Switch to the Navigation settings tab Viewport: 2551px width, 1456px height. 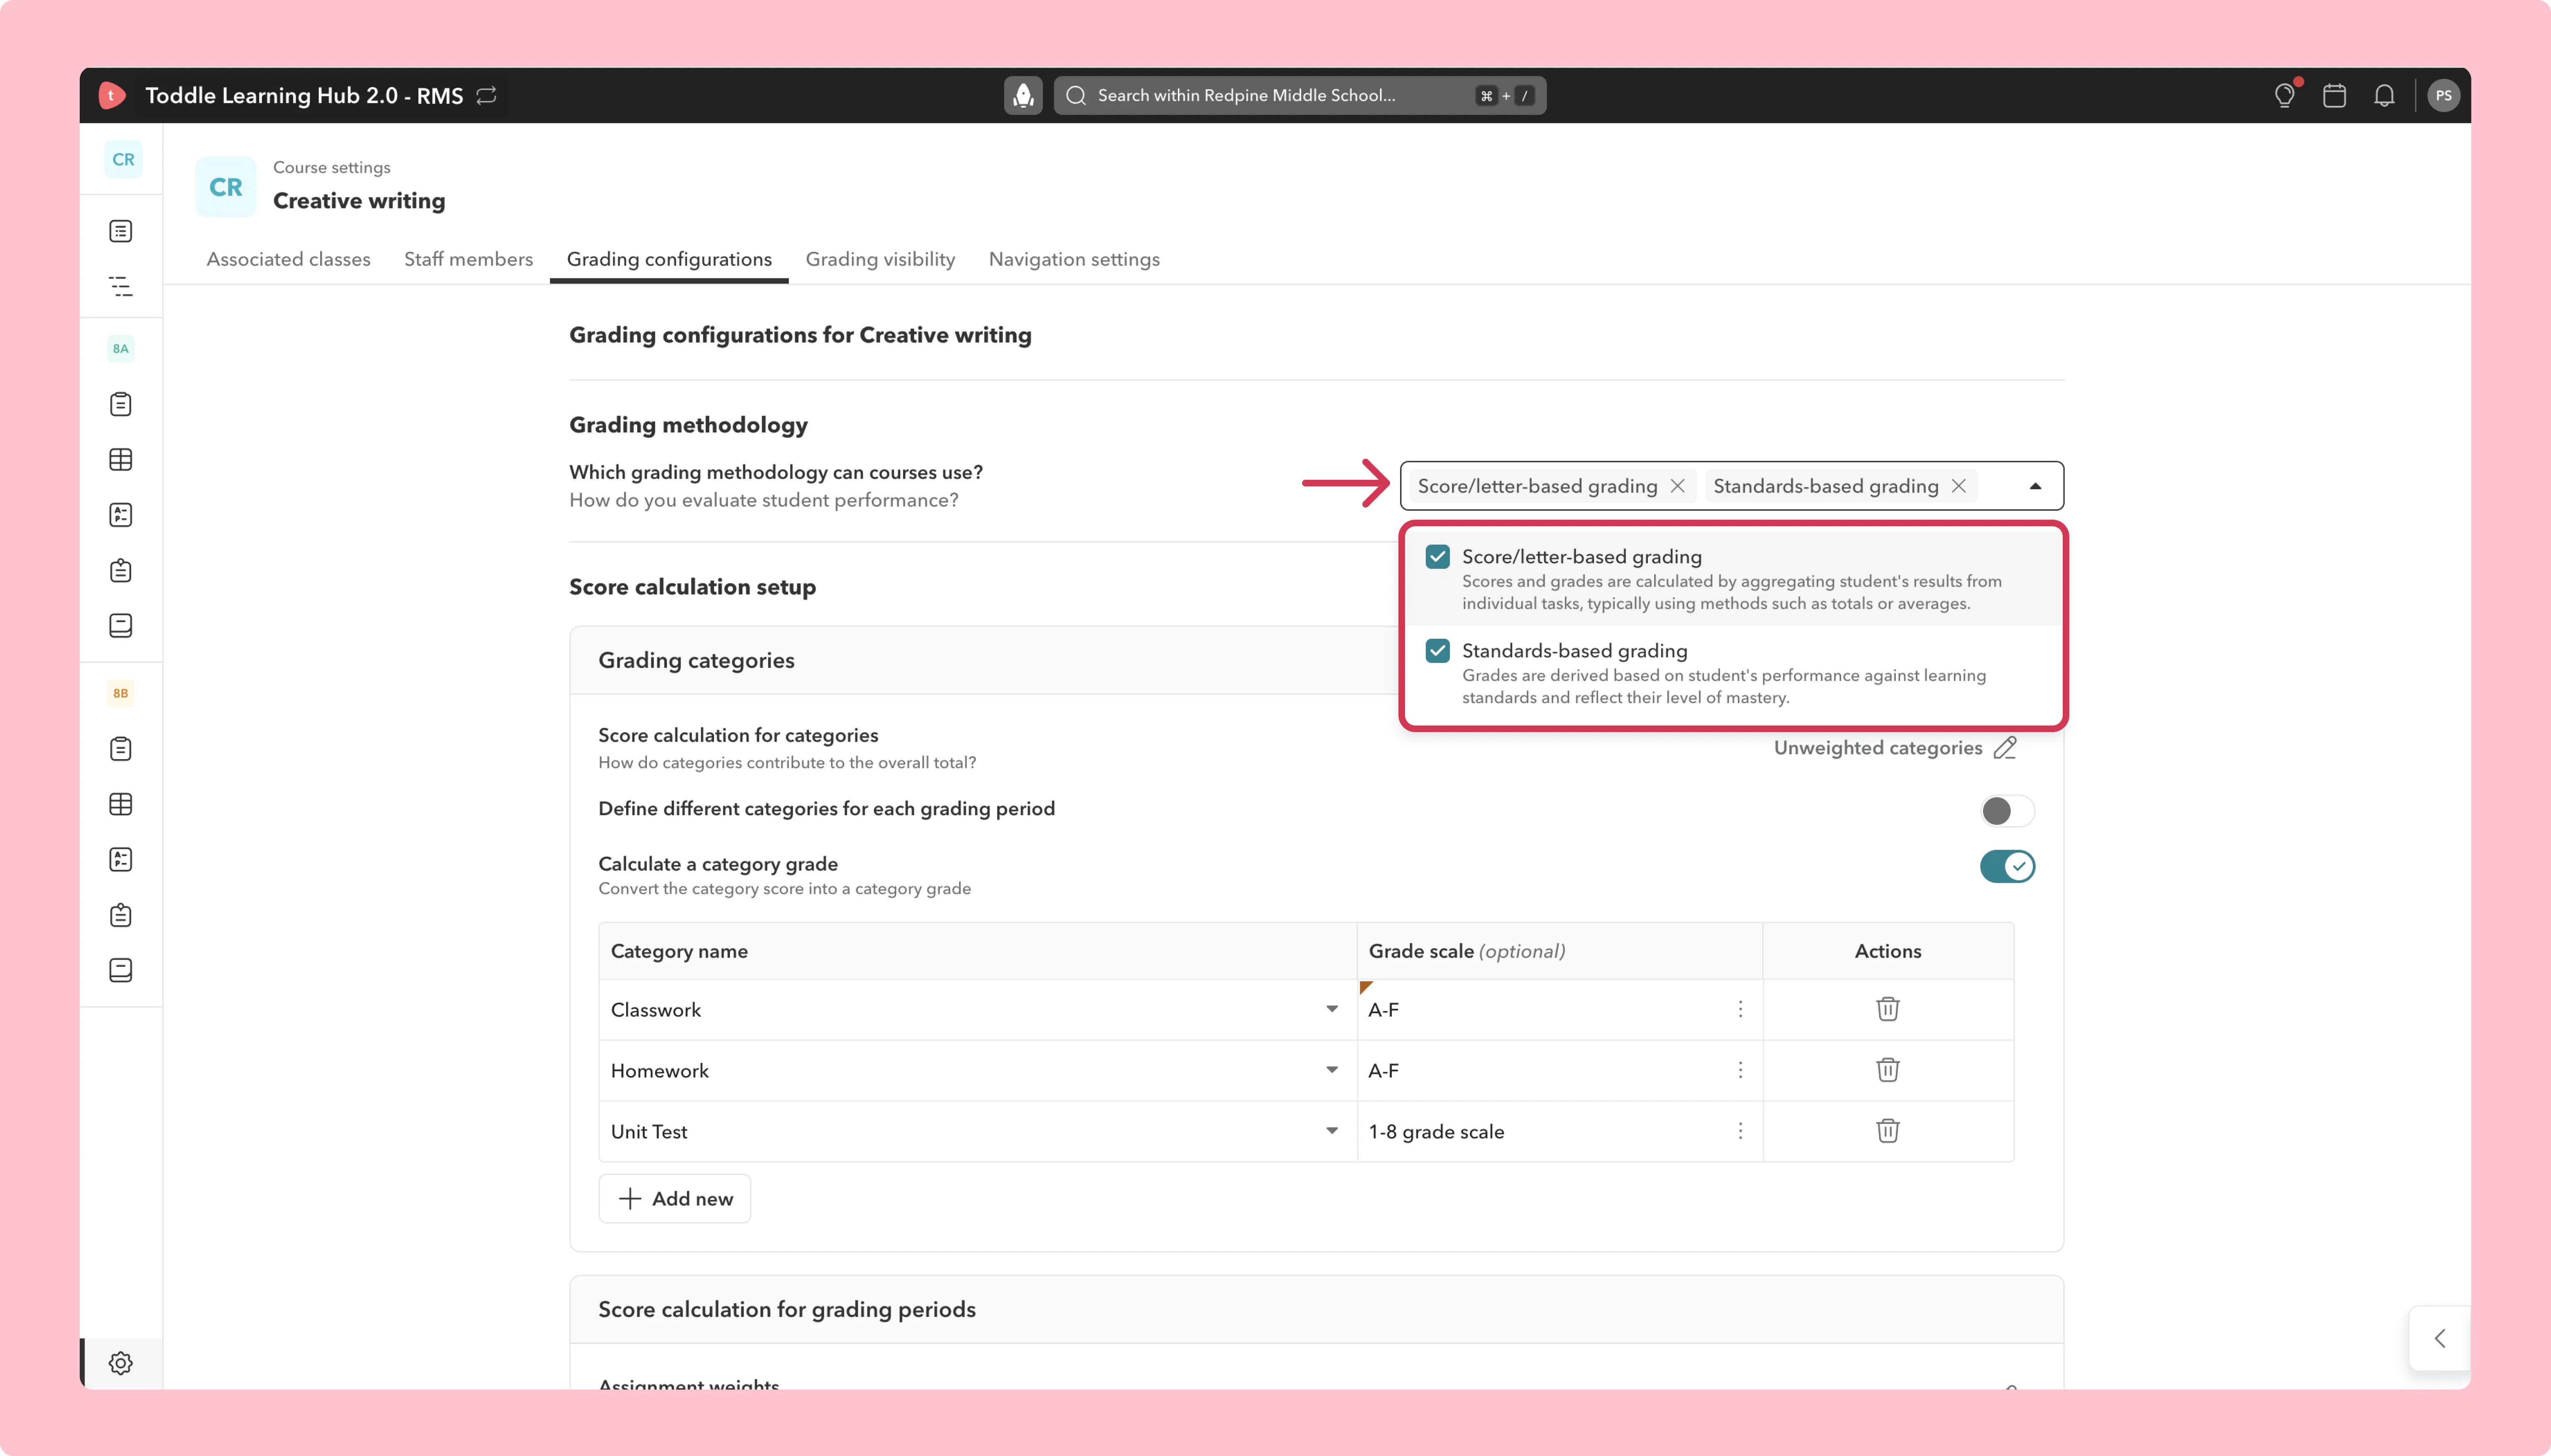click(1075, 259)
